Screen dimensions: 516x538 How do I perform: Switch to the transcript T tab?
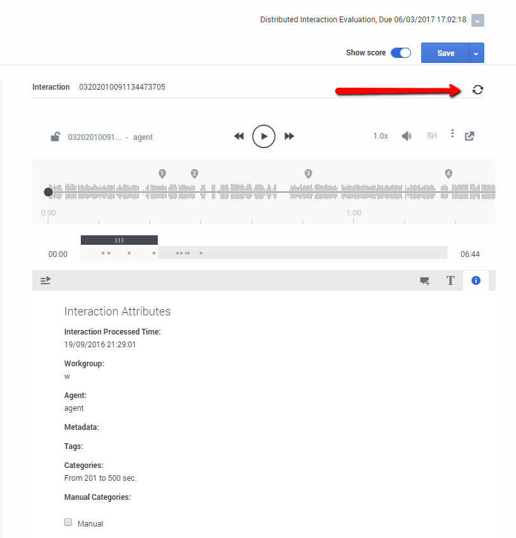pyautogui.click(x=450, y=280)
